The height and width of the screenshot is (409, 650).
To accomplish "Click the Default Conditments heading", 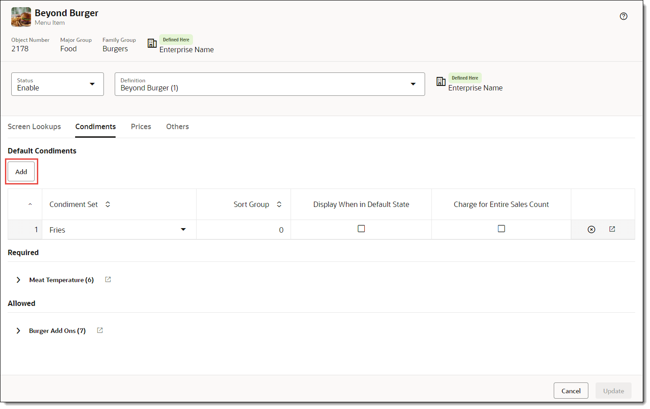I will (x=42, y=151).
